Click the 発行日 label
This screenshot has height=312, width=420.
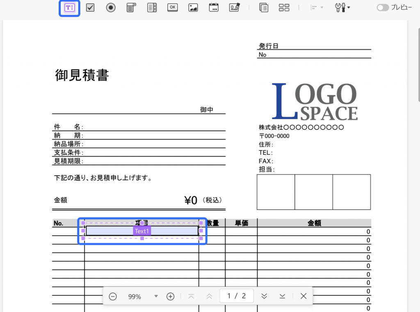click(x=269, y=46)
